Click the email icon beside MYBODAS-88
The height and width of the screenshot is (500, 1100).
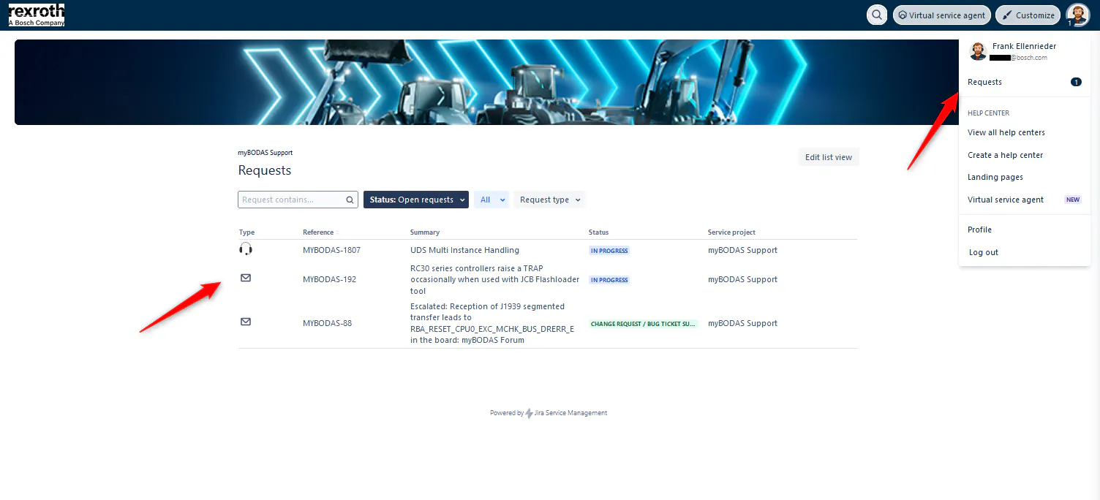pyautogui.click(x=246, y=322)
